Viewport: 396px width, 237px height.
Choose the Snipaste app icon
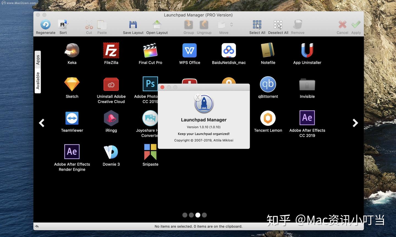150,152
